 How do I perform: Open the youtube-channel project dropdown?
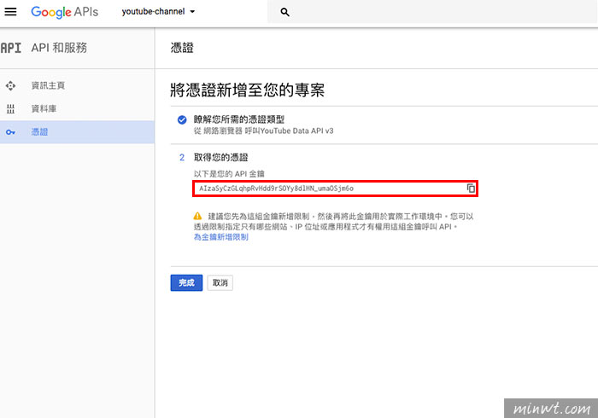[x=158, y=12]
